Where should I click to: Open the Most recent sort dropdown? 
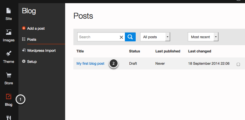(x=203, y=37)
